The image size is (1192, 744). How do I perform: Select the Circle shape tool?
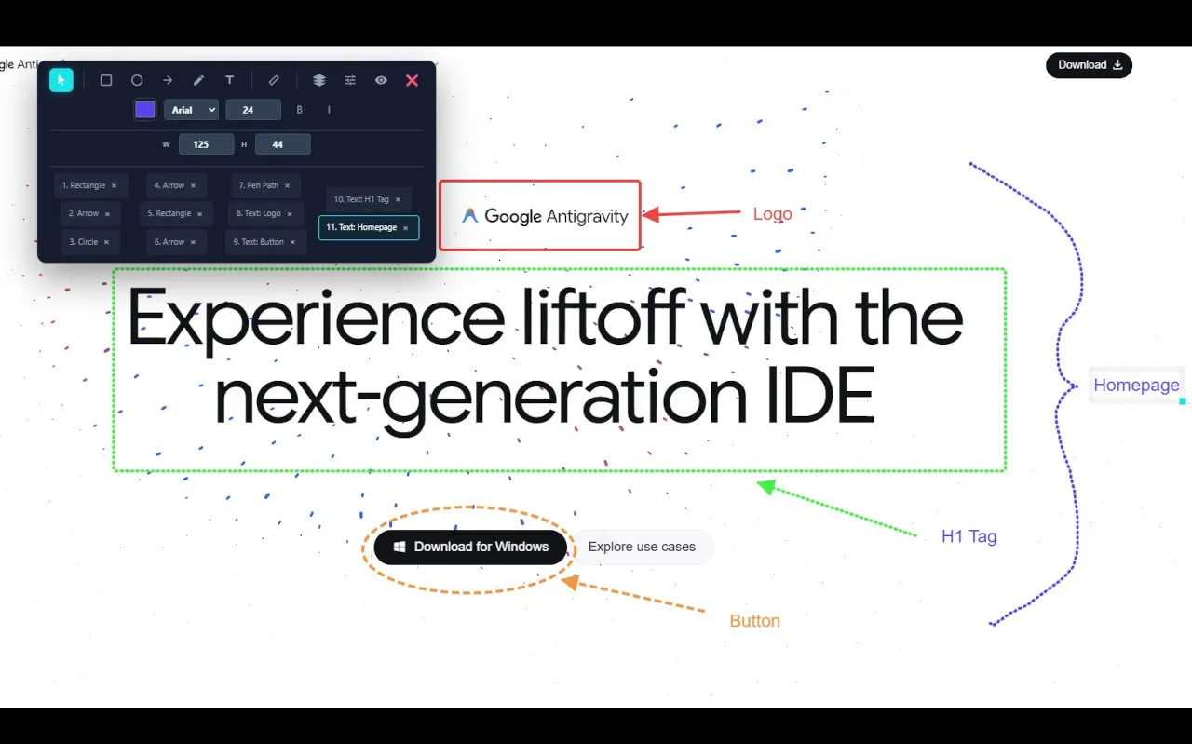click(x=137, y=81)
